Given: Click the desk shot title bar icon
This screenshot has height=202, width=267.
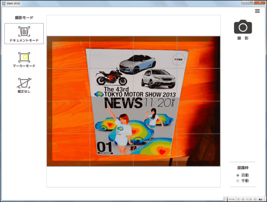Looking at the screenshot, I should [3, 3].
